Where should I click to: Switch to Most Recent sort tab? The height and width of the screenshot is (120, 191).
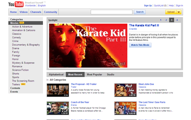[x=75, y=74]
